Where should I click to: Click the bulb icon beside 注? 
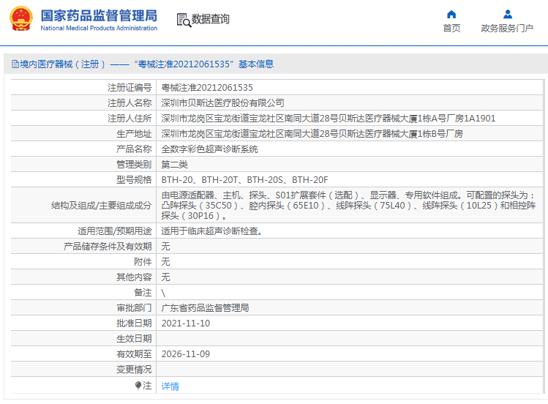click(x=138, y=385)
